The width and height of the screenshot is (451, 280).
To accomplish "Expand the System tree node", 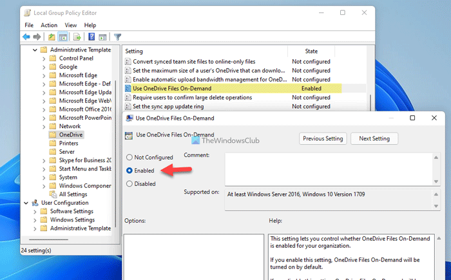I will pos(44,178).
